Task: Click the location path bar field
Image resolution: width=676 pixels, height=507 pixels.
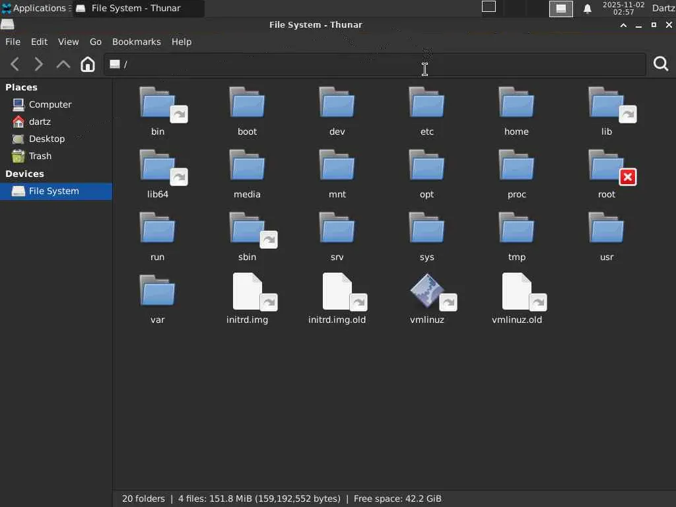Action: (x=375, y=64)
